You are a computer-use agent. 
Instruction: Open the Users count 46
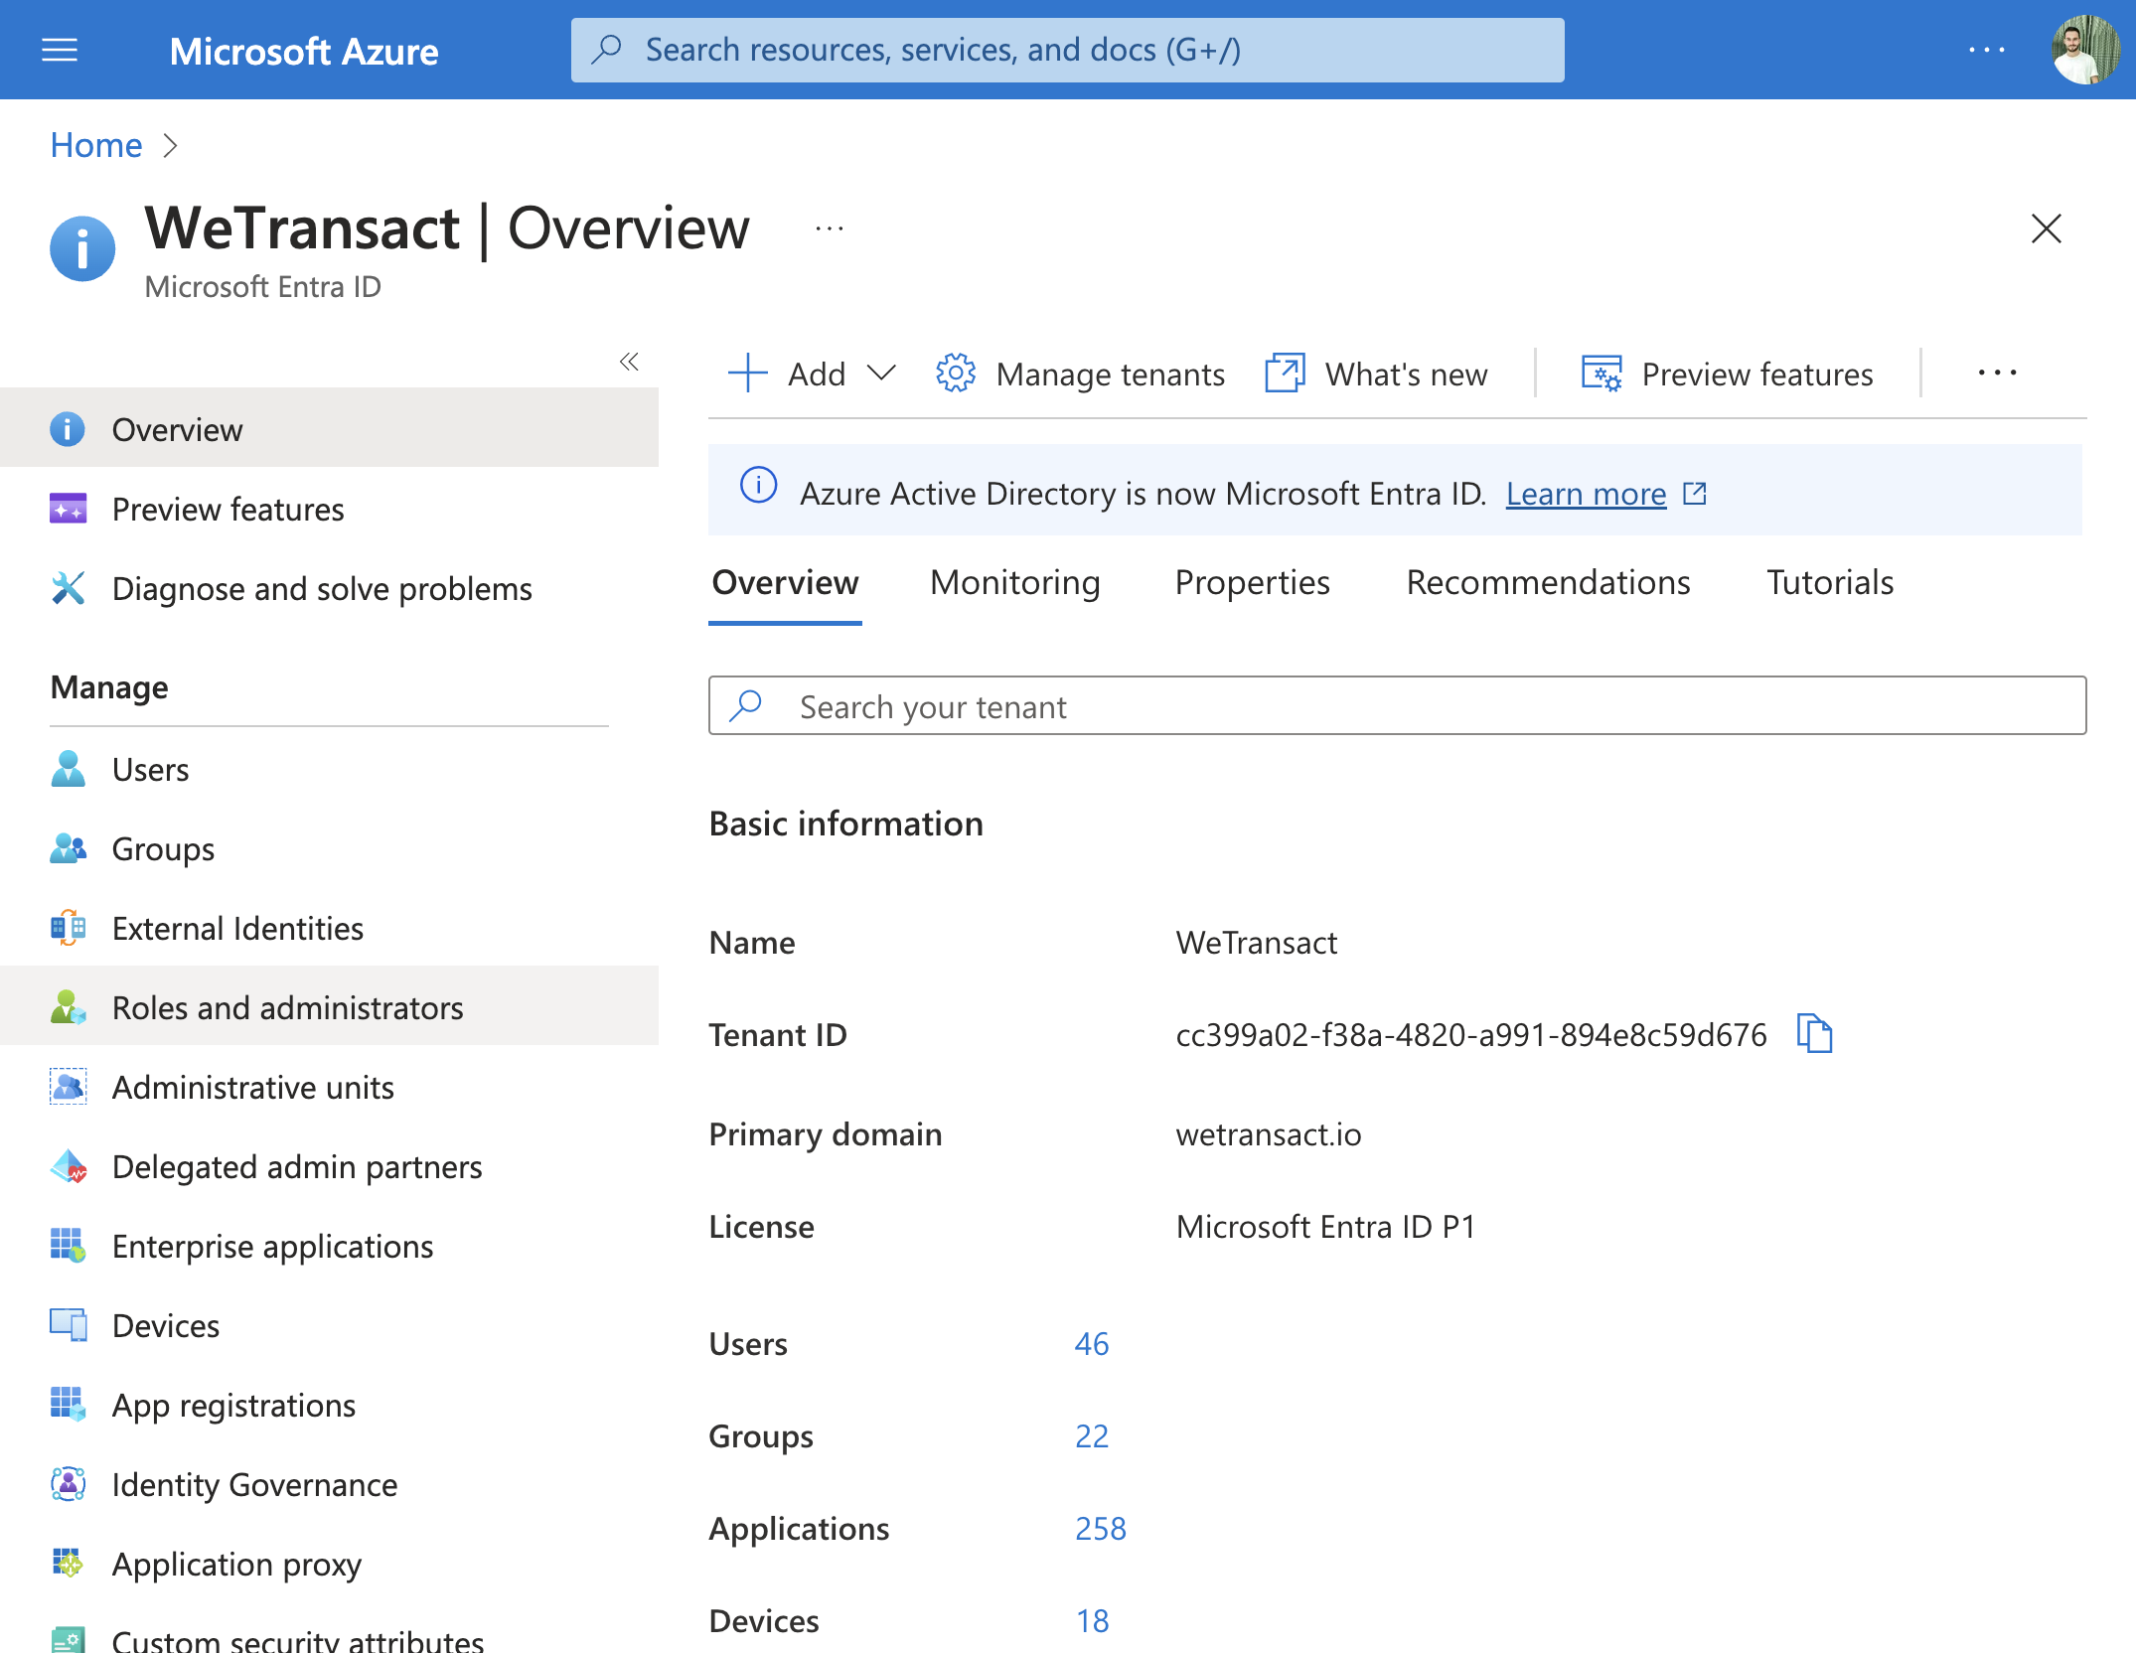[x=1092, y=1343]
